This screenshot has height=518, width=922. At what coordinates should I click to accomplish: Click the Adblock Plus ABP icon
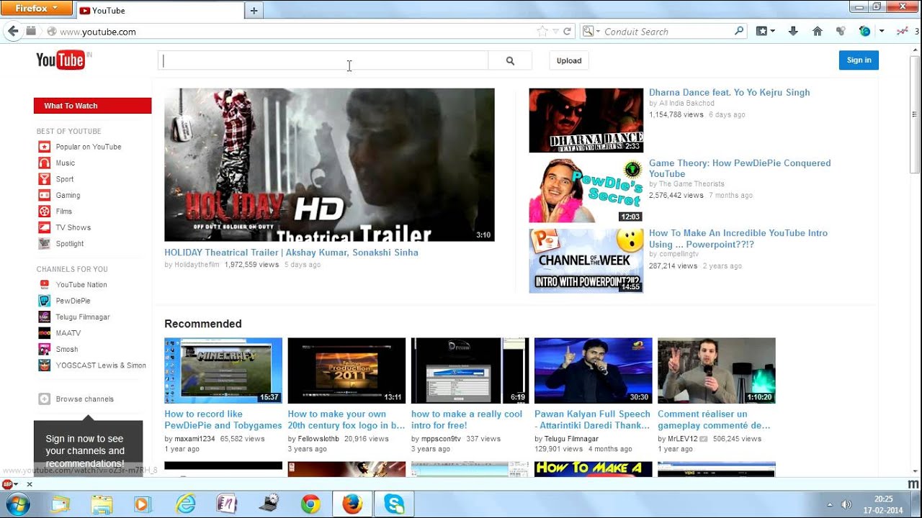[6, 484]
